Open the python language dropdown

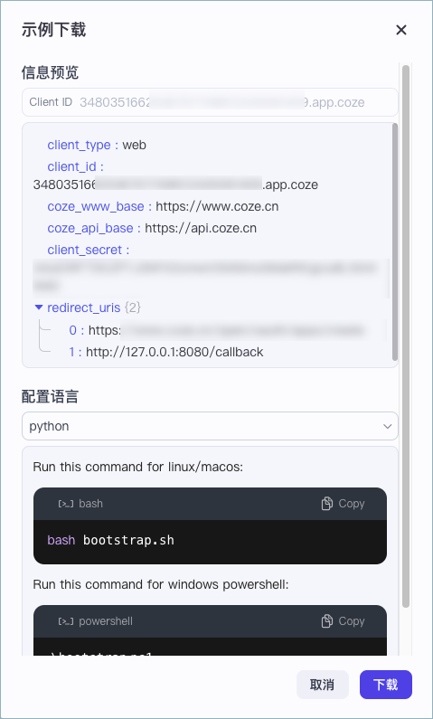pos(210,426)
